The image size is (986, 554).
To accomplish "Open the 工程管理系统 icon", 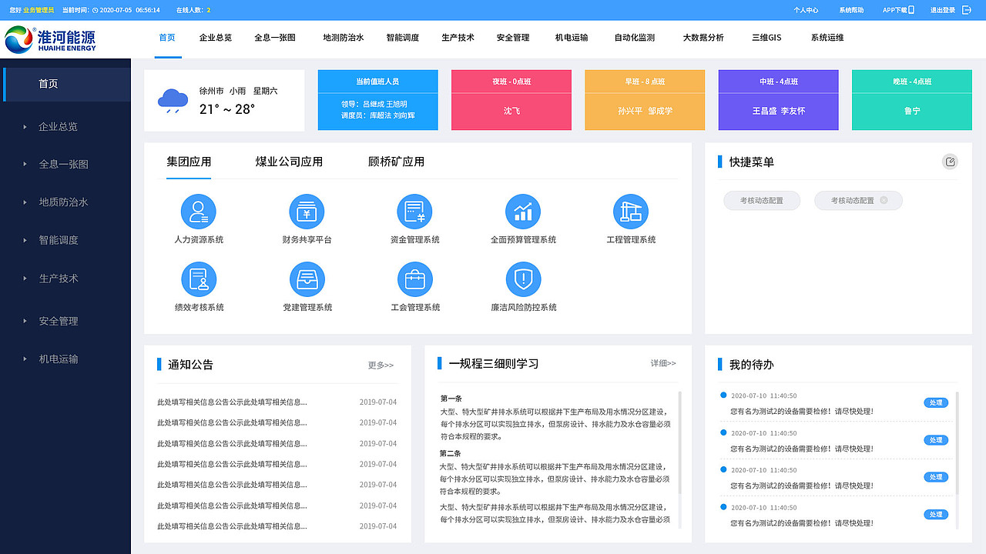I will coord(631,211).
